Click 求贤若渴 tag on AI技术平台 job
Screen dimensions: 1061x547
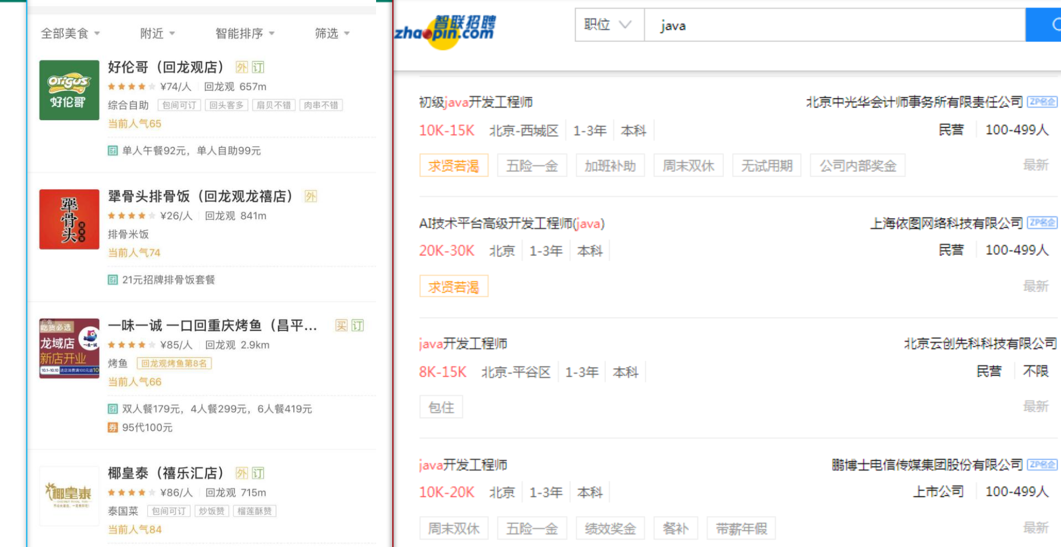tap(454, 286)
